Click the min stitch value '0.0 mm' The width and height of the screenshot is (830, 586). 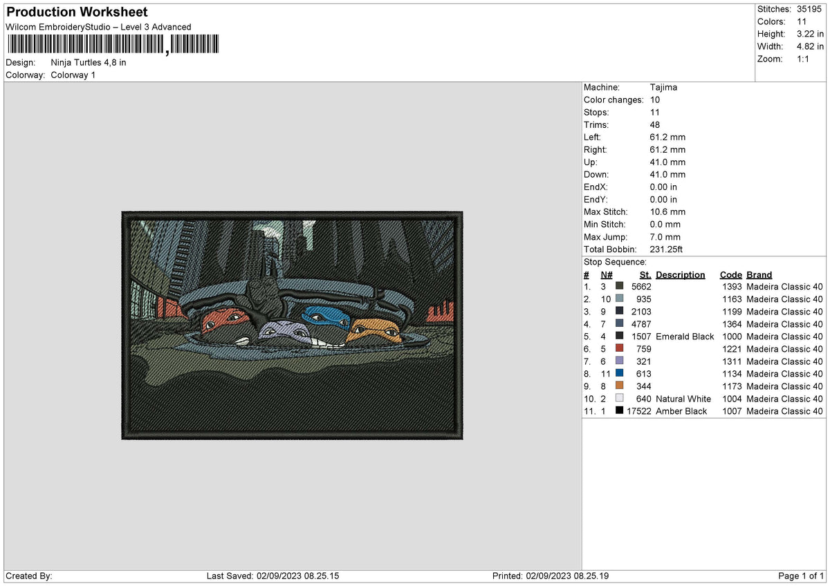pos(665,224)
